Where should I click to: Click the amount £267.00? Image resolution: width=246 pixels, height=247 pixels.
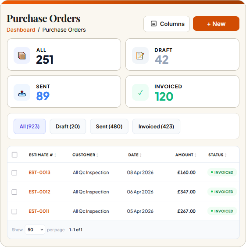(x=186, y=211)
